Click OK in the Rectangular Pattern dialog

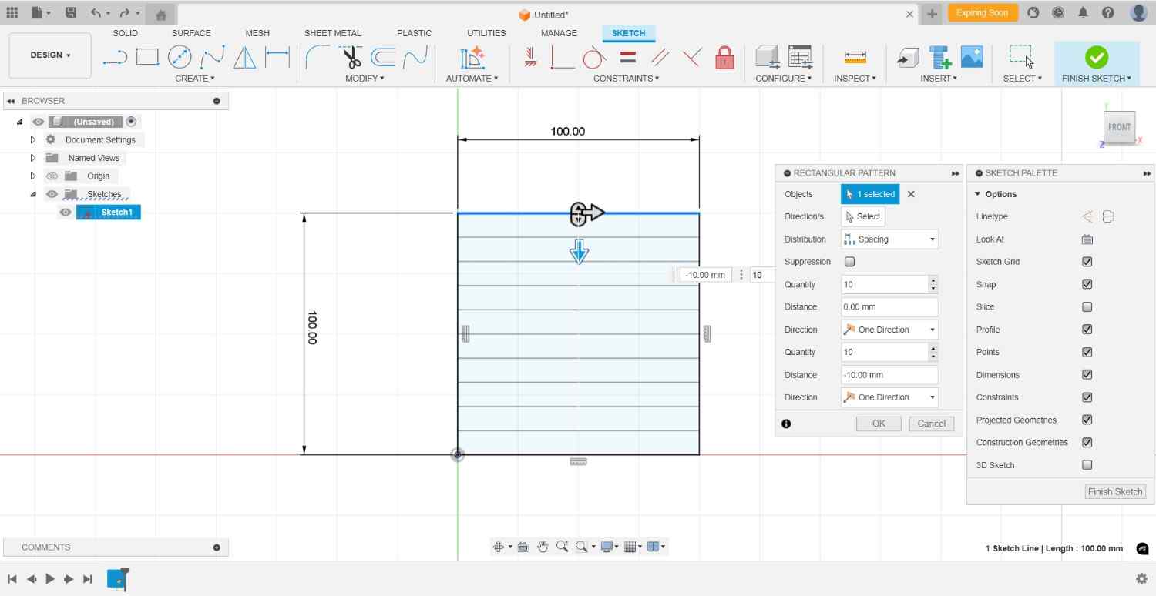[x=878, y=424]
